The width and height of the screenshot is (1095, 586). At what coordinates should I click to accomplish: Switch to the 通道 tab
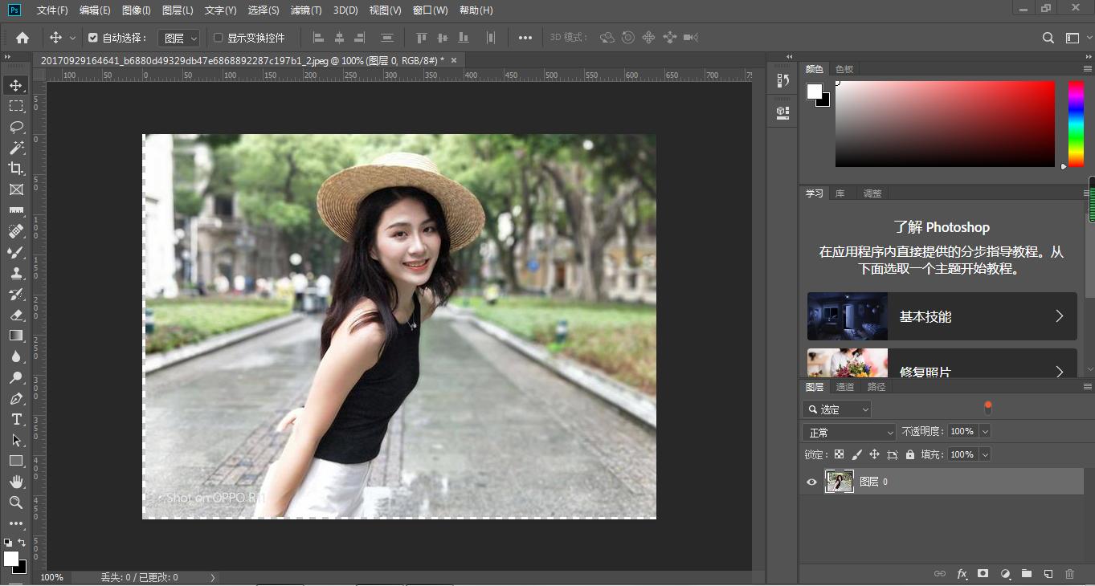[x=845, y=386]
